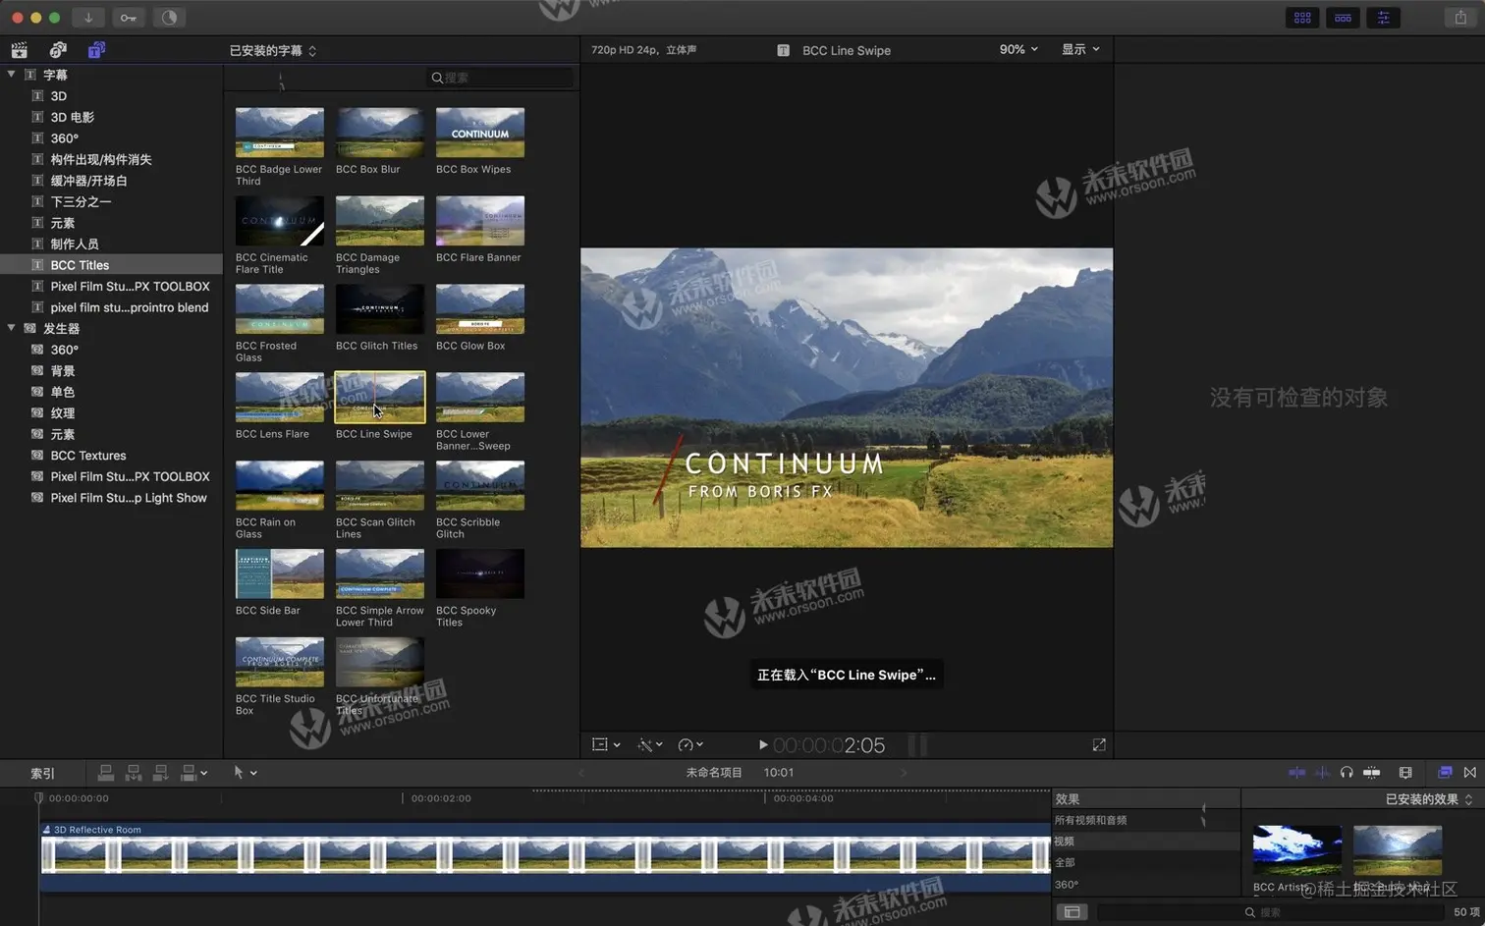Toggle the Effects browser icon
The image size is (1485, 926).
[x=1445, y=773]
